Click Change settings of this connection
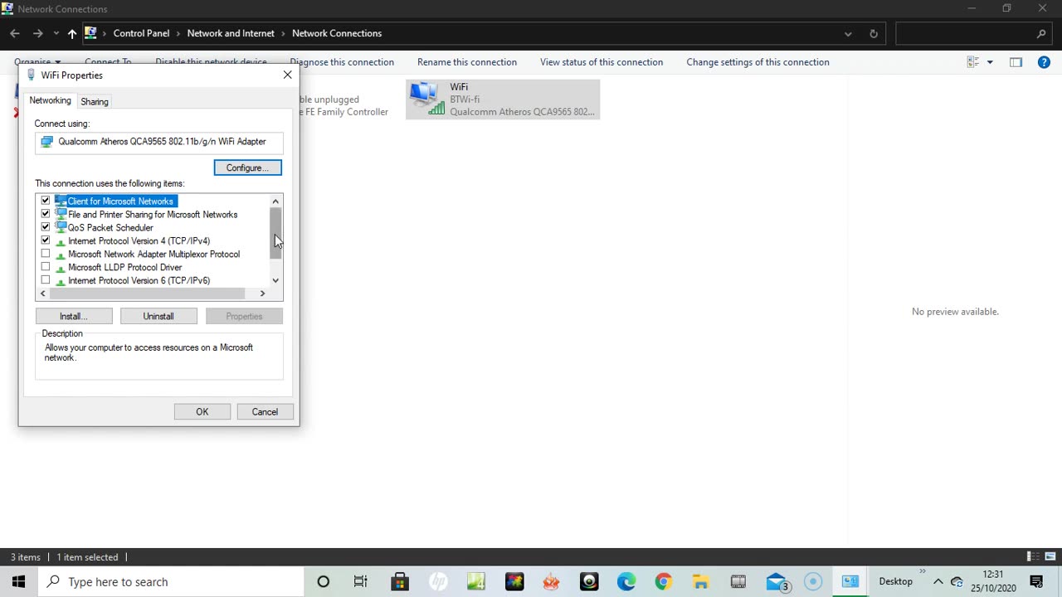The image size is (1062, 597). 758,62
